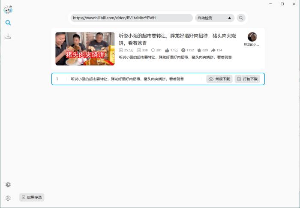Click the play count icon

[x=121, y=50]
